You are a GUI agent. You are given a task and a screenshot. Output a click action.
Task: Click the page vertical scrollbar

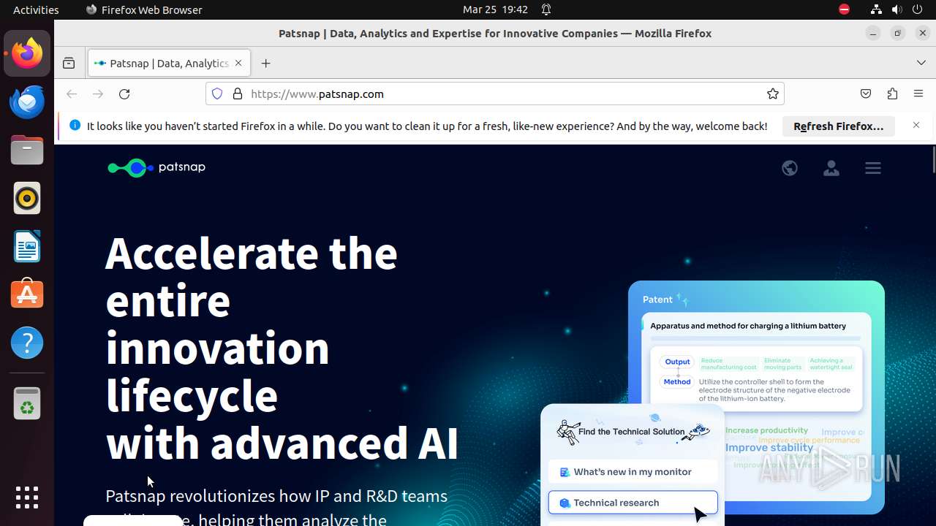[x=932, y=160]
